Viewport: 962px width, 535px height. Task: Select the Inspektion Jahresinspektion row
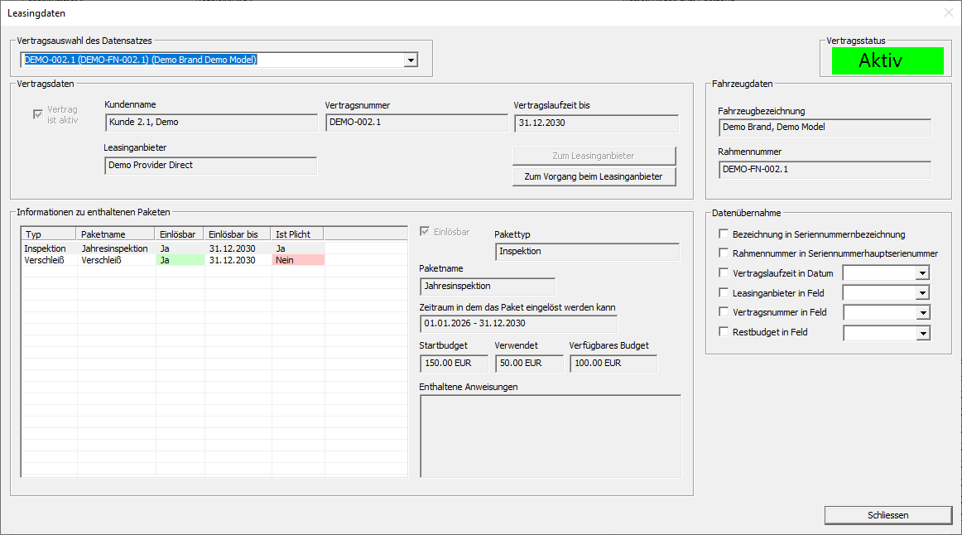(174, 248)
